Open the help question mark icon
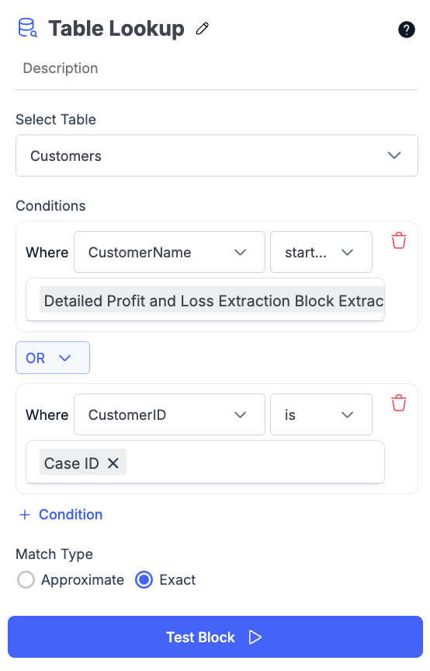 (x=406, y=30)
